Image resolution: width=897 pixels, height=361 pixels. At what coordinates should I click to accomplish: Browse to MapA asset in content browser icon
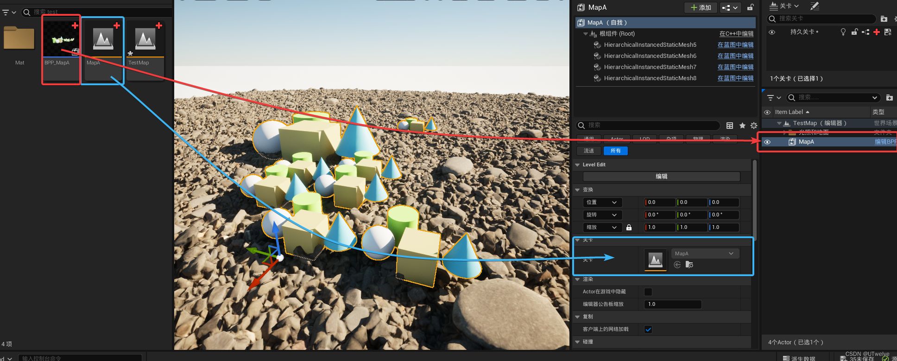(689, 265)
